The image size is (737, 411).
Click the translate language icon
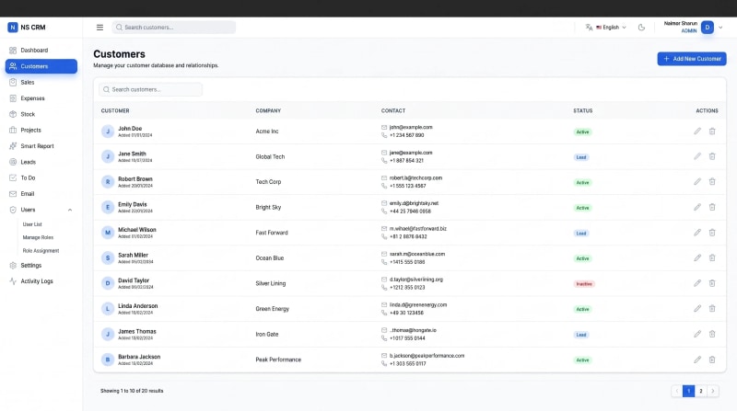point(589,28)
